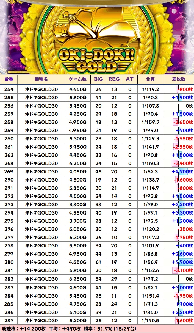The width and height of the screenshot is (194, 333).
Task: Select machine number 262
Action: (x=9, y=155)
